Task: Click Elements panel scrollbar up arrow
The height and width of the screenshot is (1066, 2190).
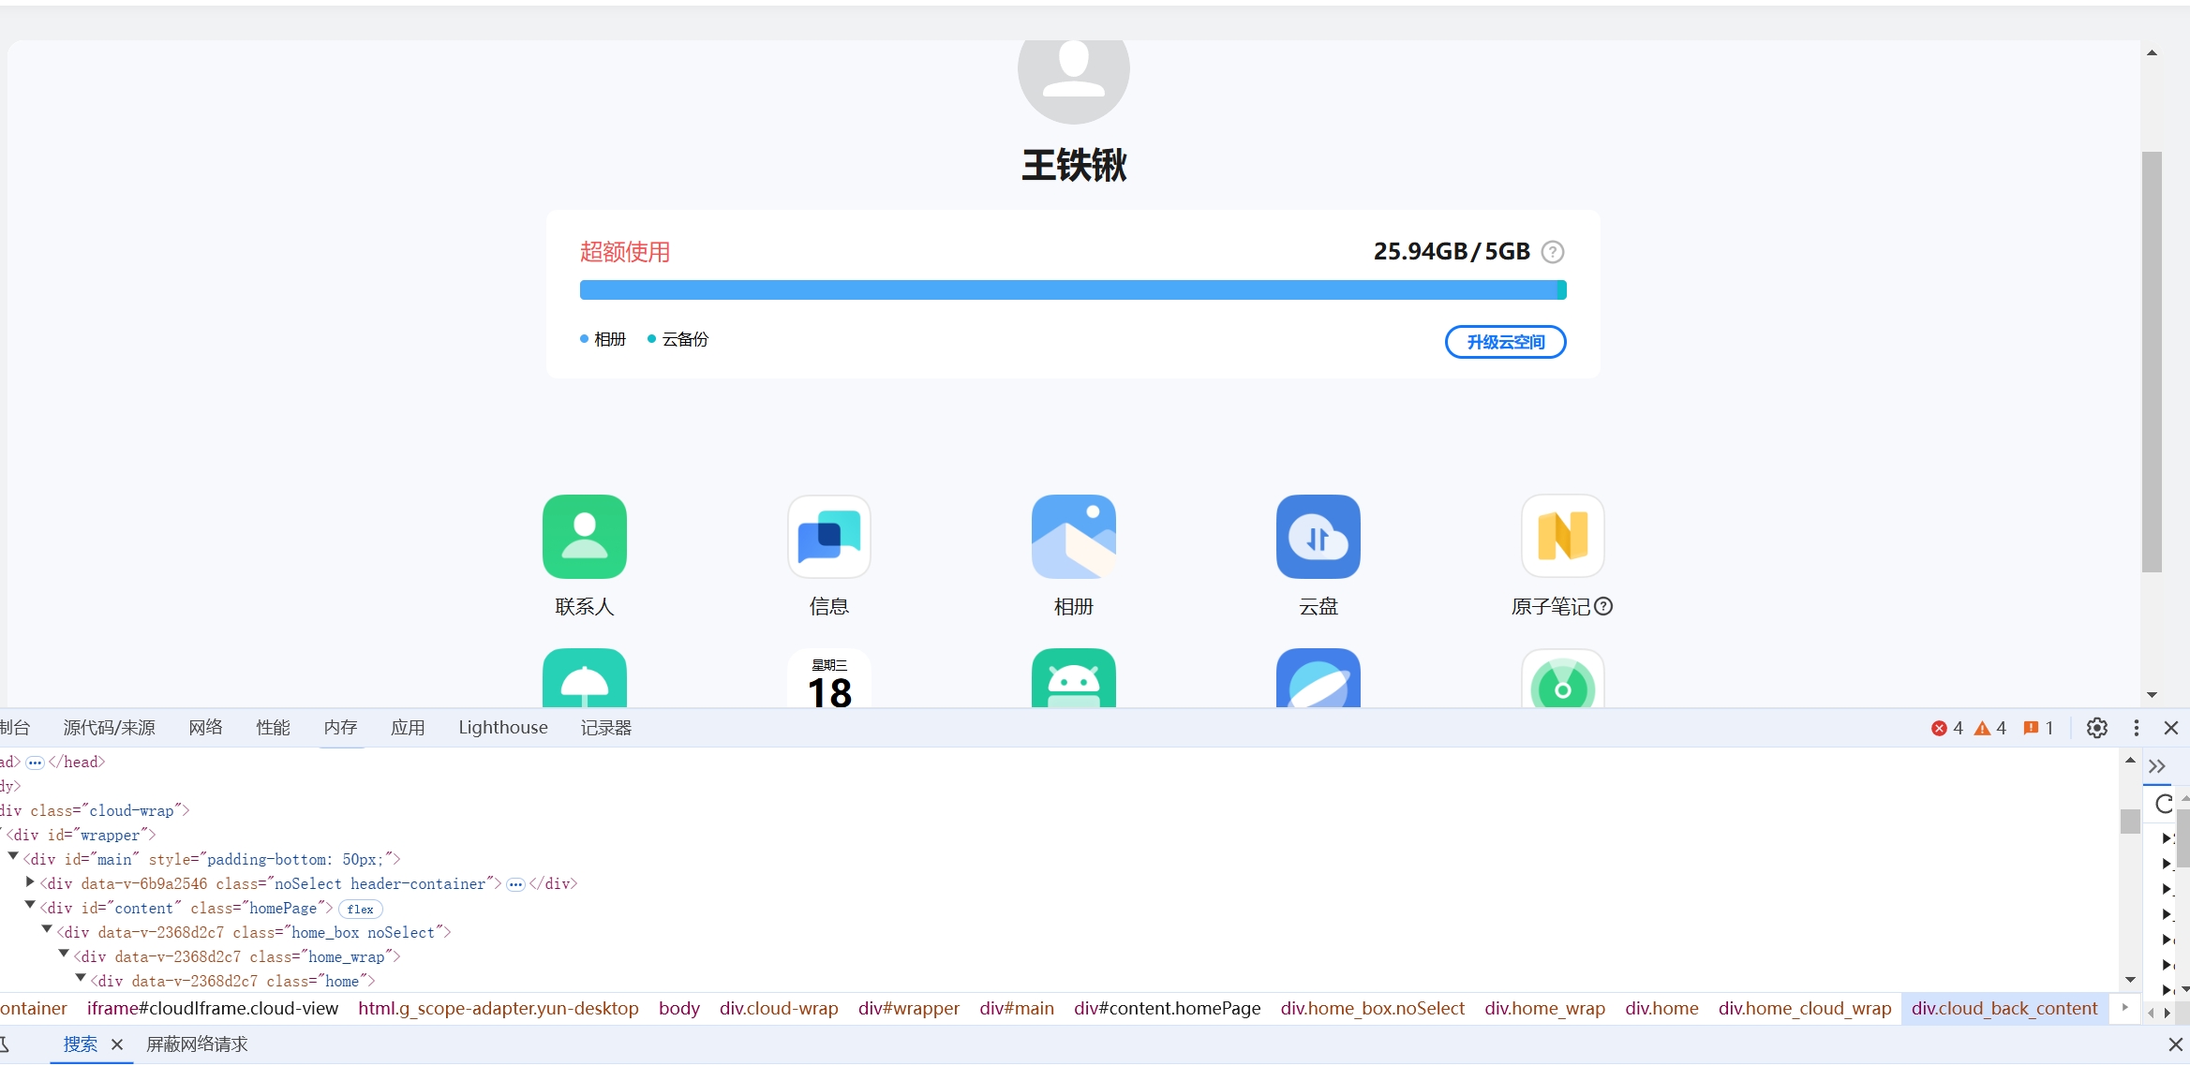Action: point(2130,761)
